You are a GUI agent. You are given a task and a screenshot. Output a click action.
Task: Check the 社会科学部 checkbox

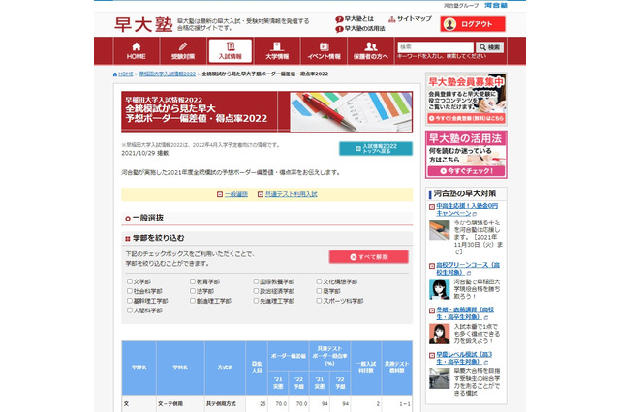(x=129, y=291)
